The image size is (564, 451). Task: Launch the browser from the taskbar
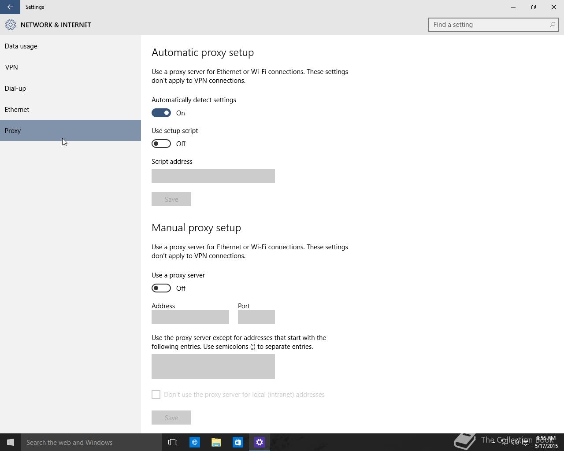[x=194, y=442]
